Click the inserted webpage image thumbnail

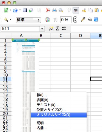26,66
